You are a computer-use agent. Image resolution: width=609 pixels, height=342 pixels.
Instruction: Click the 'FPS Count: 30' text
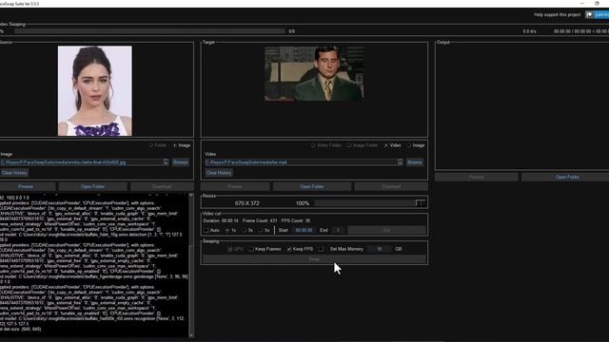pos(296,220)
